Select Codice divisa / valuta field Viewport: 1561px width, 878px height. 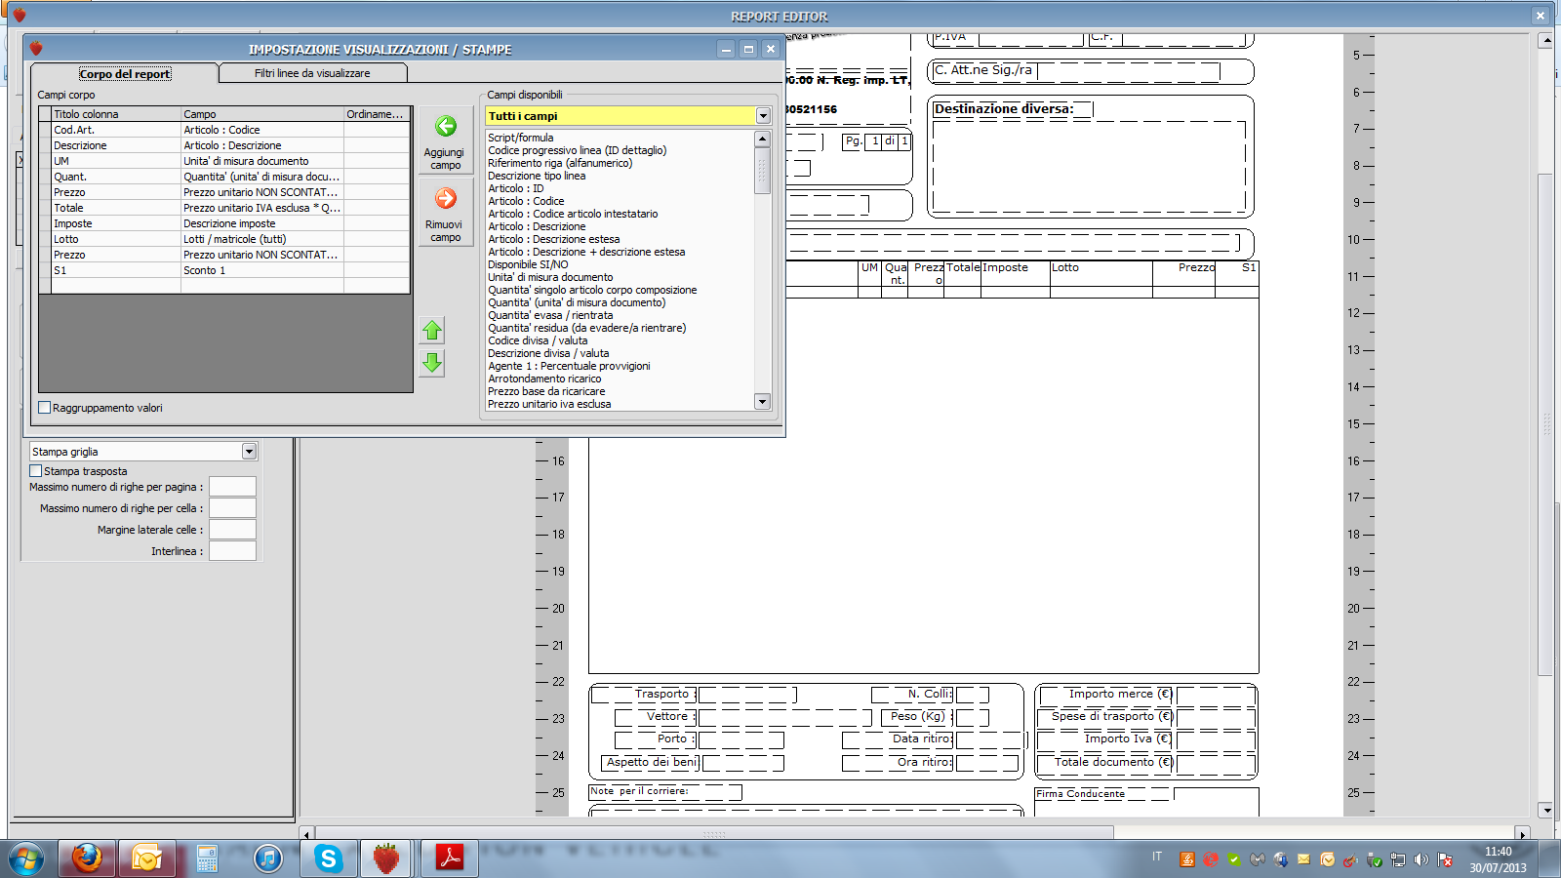[538, 340]
